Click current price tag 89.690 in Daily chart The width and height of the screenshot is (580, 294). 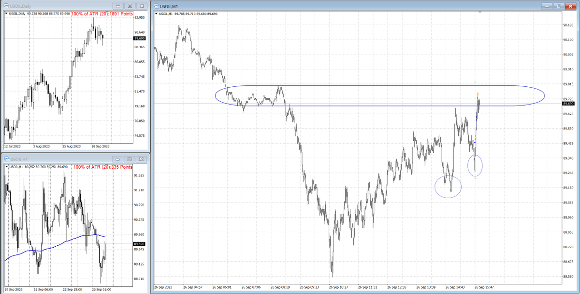click(140, 38)
